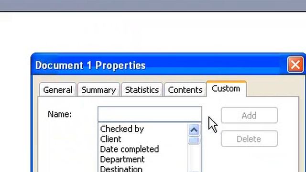The image size is (306, 172).
Task: View the Statistics tab
Action: pyautogui.click(x=142, y=90)
